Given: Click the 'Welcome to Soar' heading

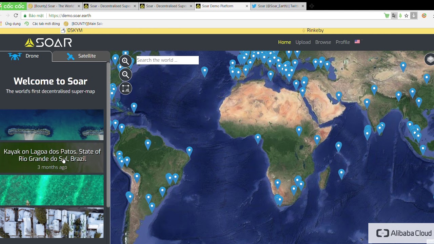Looking at the screenshot, I should pyautogui.click(x=50, y=81).
